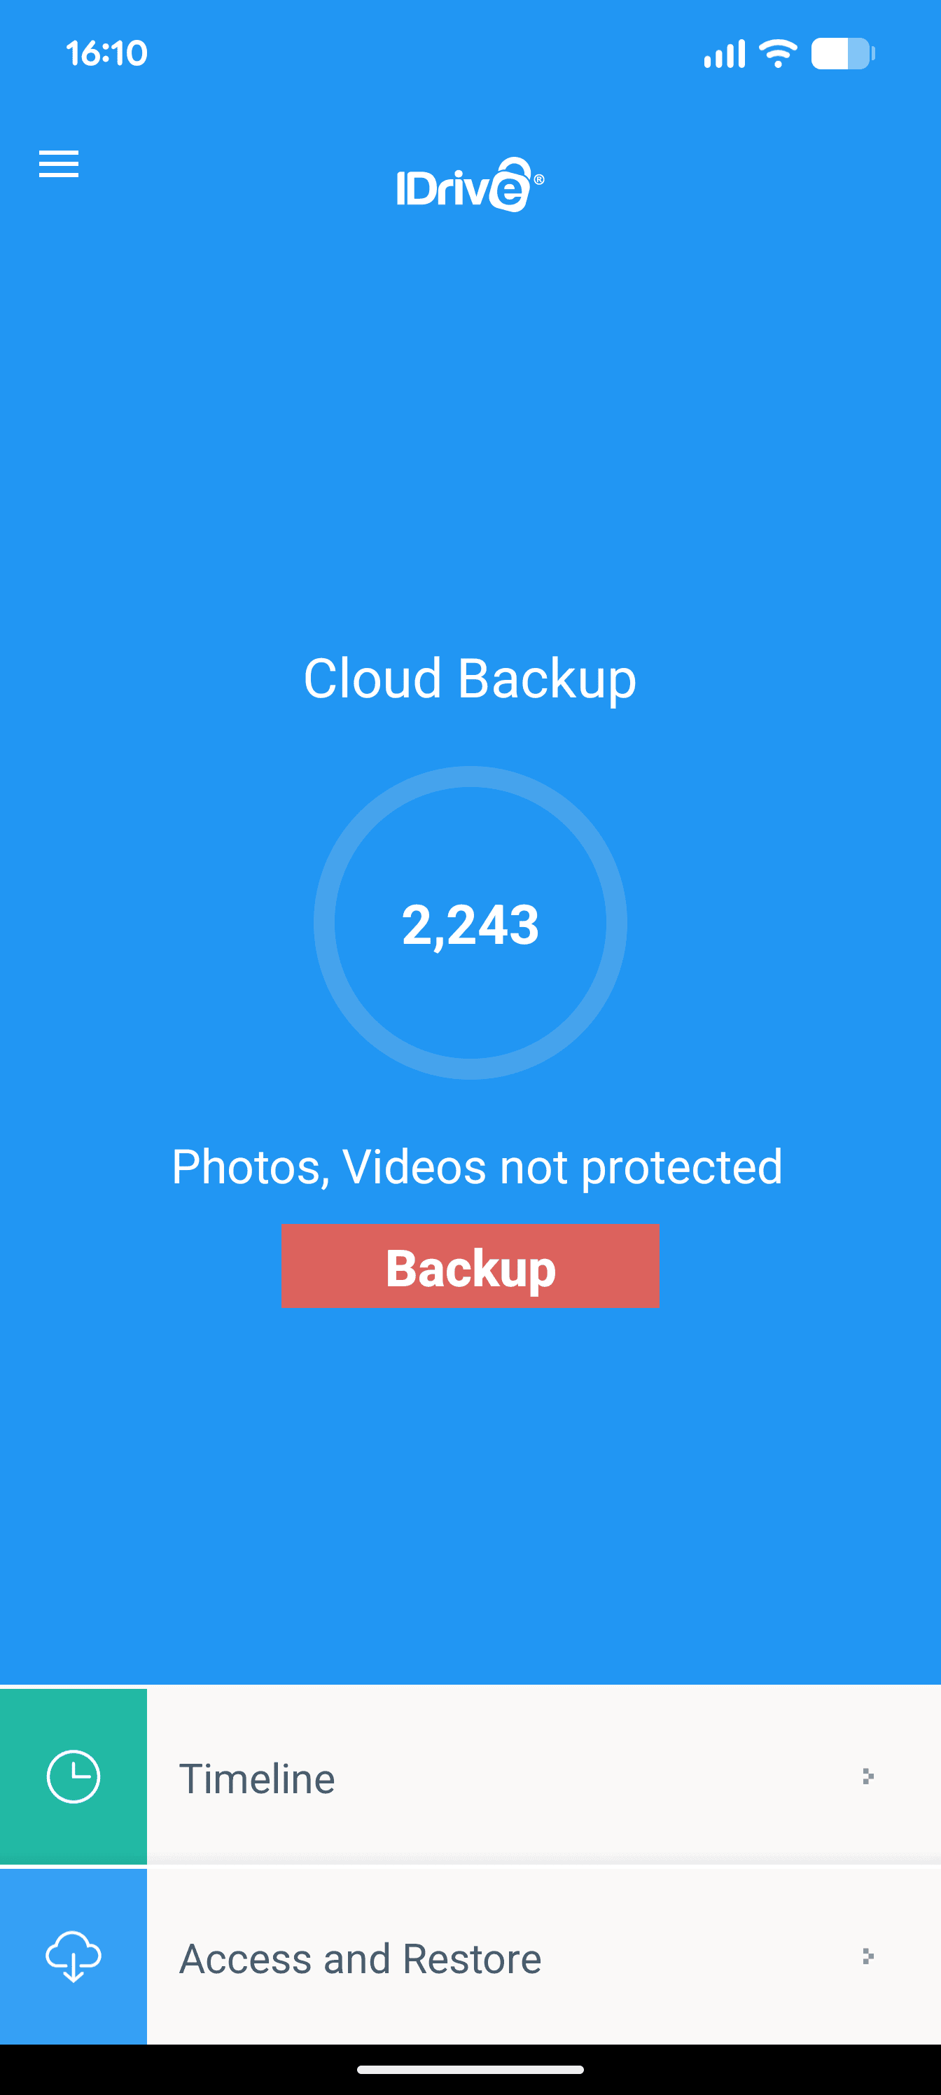Open Access and Restore menu item

[x=470, y=1956]
